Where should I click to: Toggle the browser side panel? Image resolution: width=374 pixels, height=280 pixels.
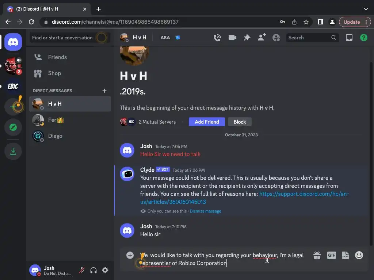click(321, 22)
